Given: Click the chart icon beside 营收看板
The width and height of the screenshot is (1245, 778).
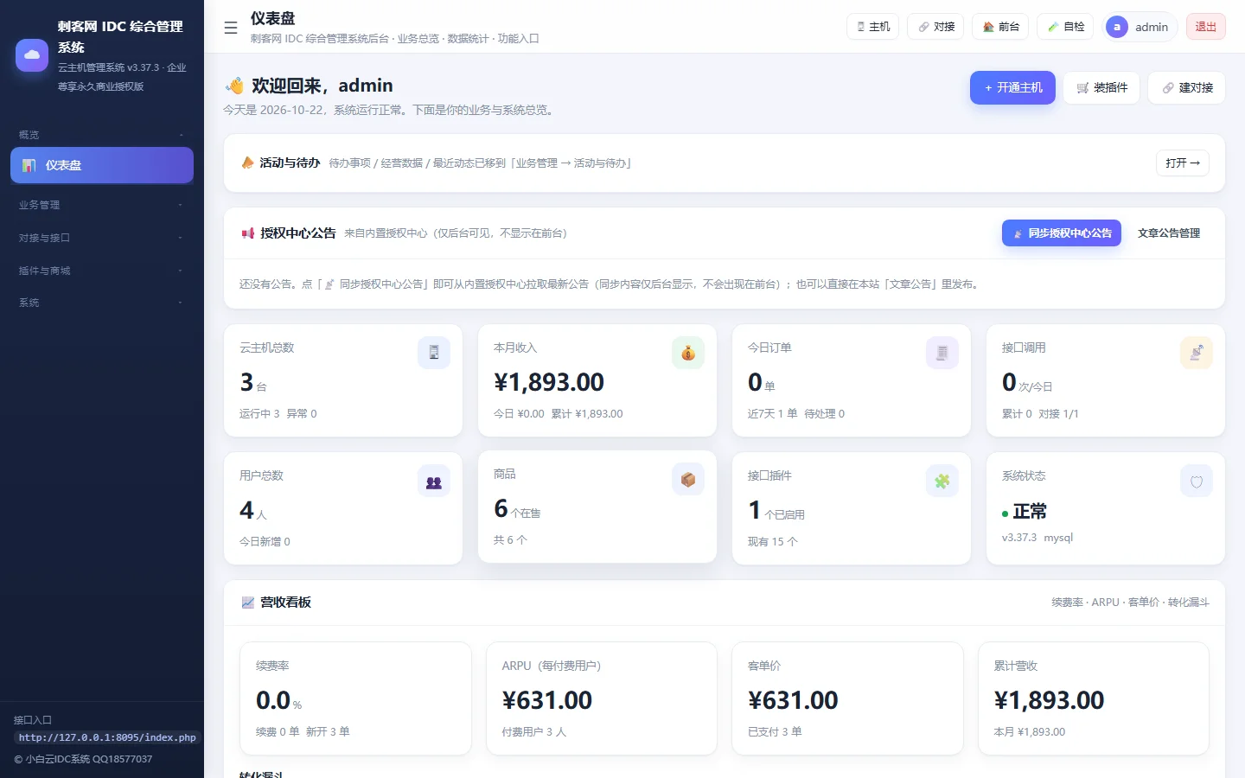Looking at the screenshot, I should 247,603.
